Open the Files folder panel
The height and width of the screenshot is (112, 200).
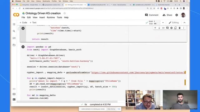click(x=14, y=45)
